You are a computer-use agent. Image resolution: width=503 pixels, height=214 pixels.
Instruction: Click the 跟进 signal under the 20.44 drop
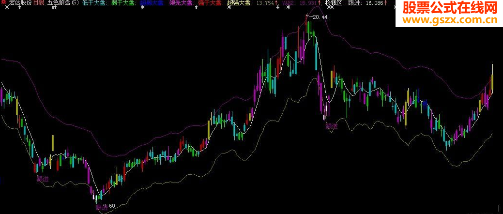(x=332, y=126)
